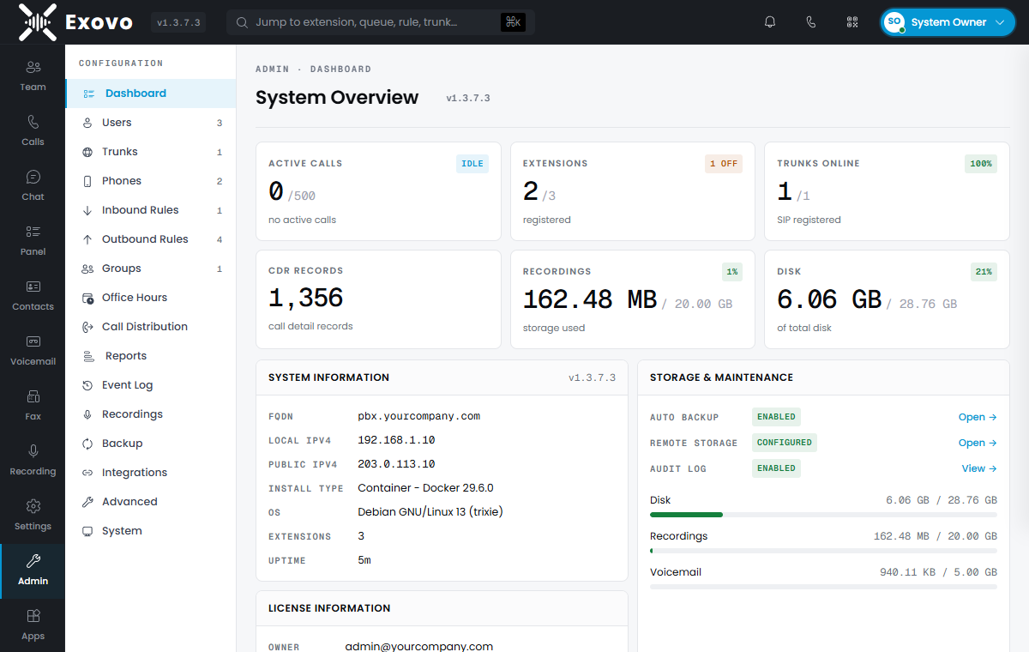Click the Disk usage progress bar
1029x652 pixels.
click(823, 515)
